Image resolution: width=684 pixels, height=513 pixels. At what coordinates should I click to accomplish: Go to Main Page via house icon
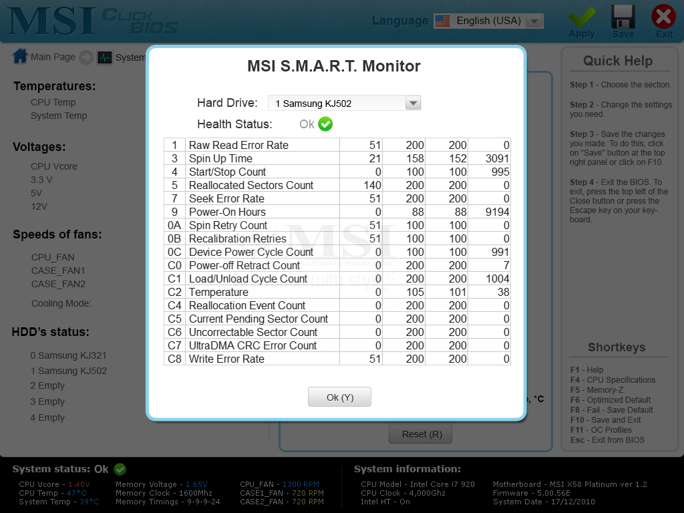coord(20,56)
